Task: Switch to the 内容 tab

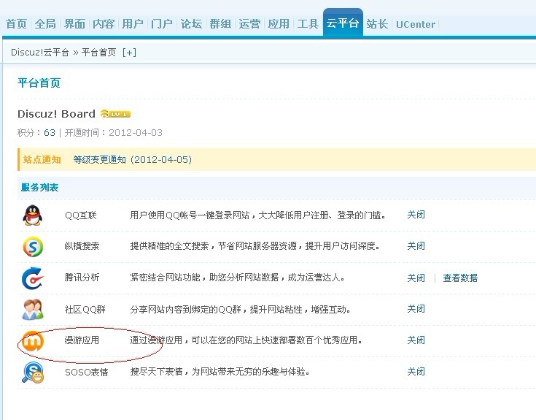Action: pos(104,24)
